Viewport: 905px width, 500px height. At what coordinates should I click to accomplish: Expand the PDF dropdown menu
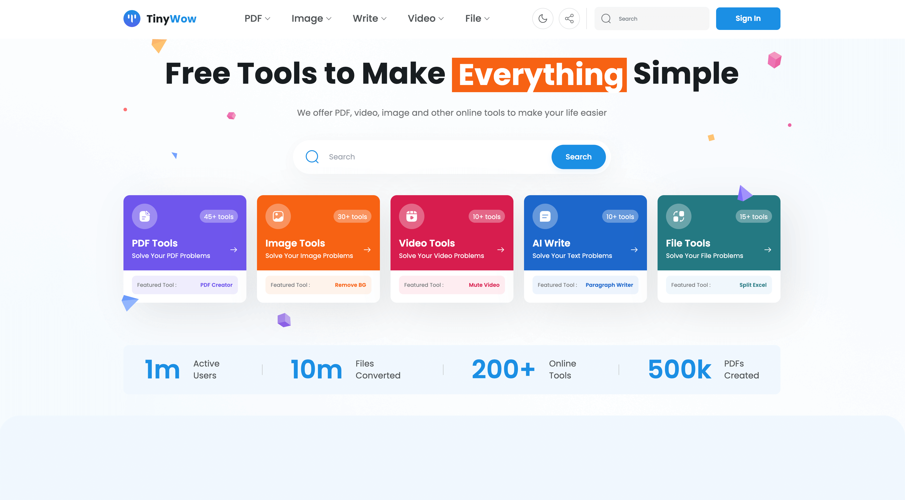(257, 18)
